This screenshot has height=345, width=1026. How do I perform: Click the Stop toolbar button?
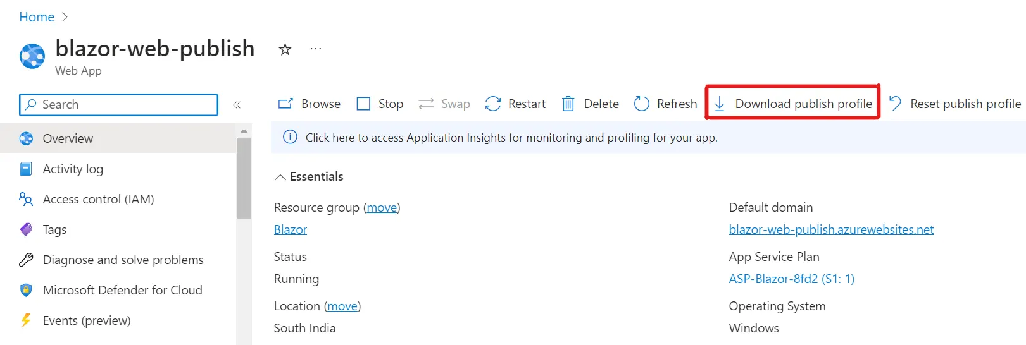coord(380,104)
